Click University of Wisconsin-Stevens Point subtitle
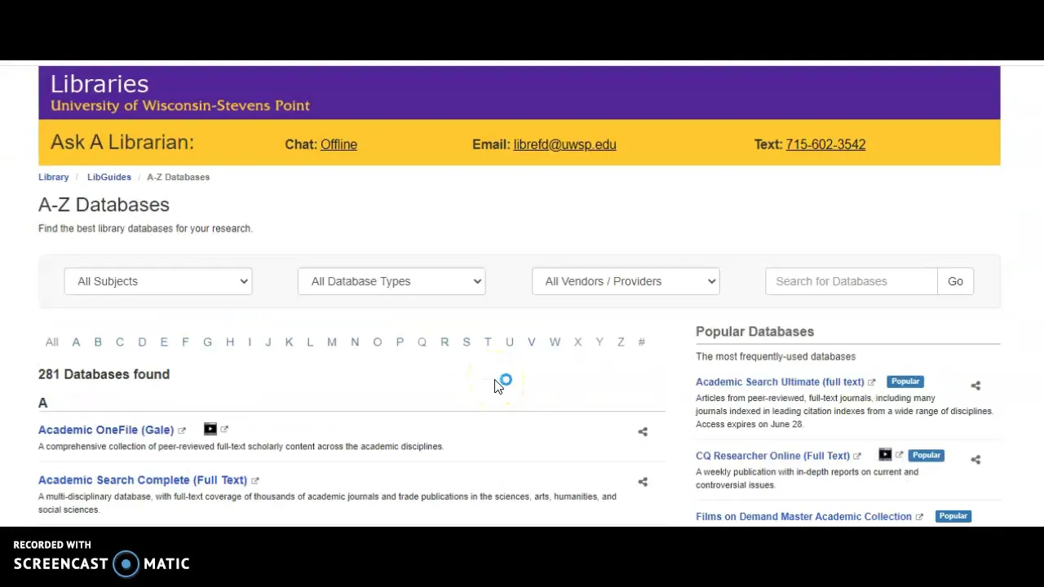Image resolution: width=1044 pixels, height=587 pixels. coord(180,105)
